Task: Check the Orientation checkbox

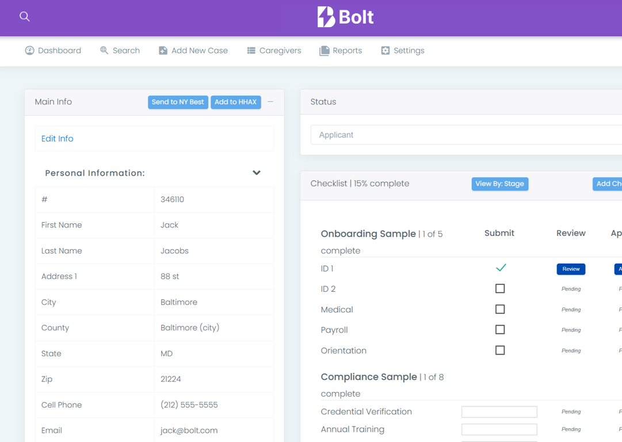Action: point(499,350)
